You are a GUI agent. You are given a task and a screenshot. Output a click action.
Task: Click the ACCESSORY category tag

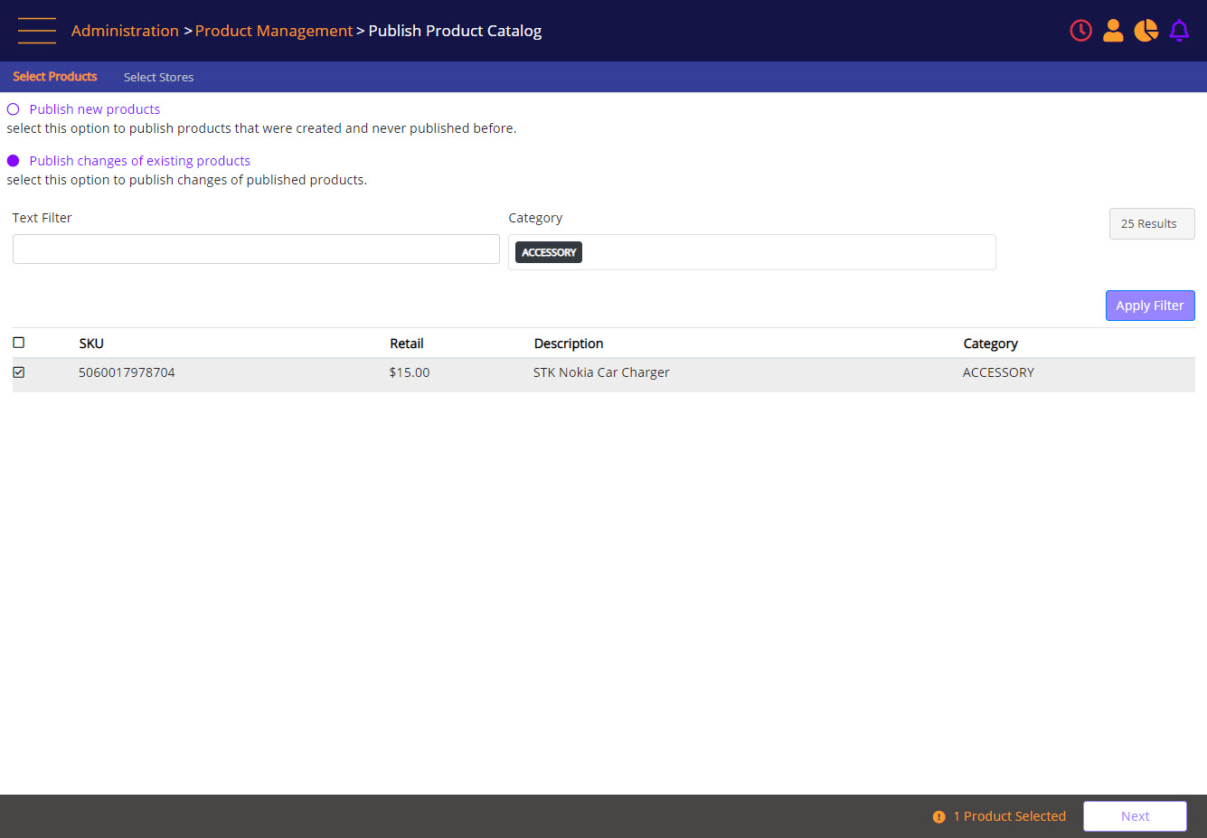(549, 252)
